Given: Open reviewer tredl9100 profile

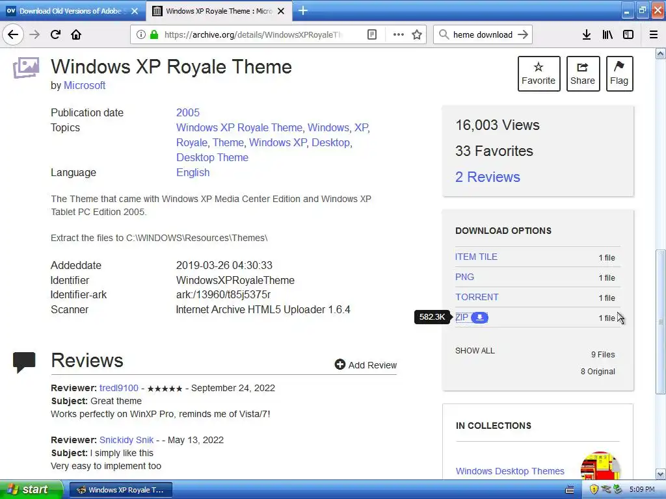Looking at the screenshot, I should coord(119,388).
